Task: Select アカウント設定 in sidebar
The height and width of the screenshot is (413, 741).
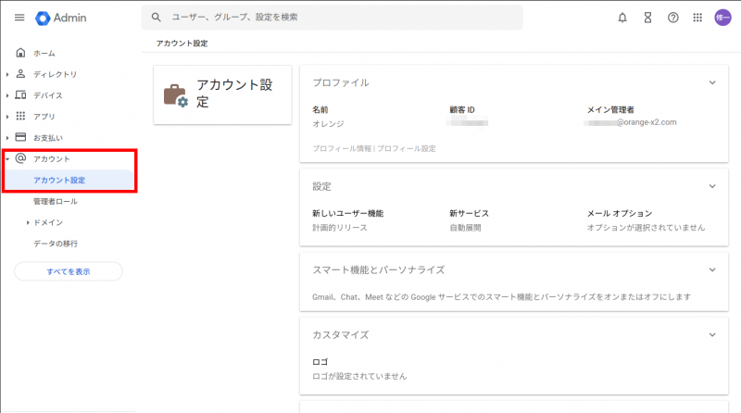Action: click(59, 180)
